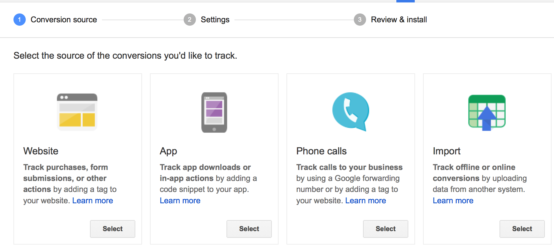Open Learn more link under Phone calls

366,201
